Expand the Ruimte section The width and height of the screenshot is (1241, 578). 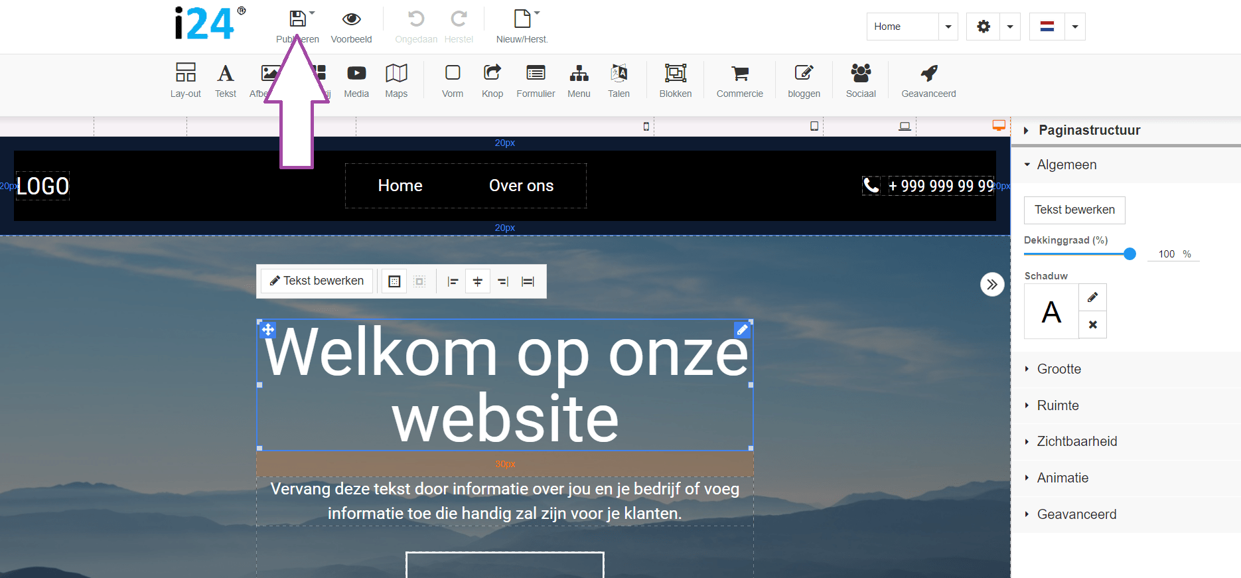pos(1126,405)
